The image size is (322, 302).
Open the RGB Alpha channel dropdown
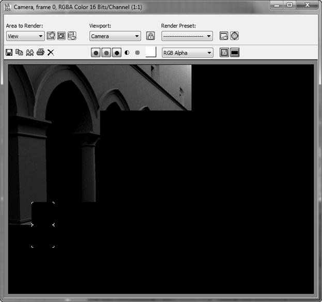coord(187,53)
